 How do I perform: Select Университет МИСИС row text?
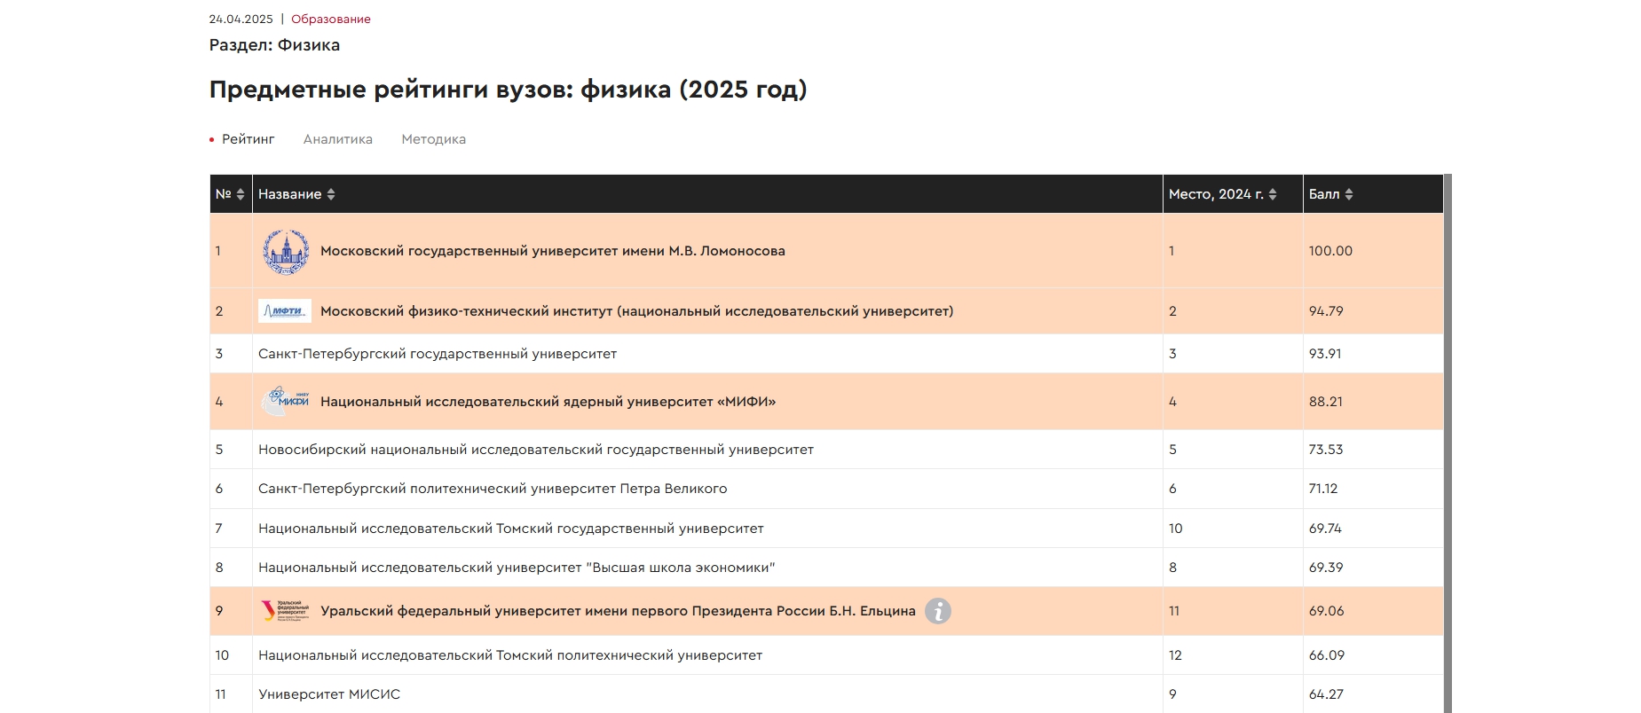(x=329, y=694)
